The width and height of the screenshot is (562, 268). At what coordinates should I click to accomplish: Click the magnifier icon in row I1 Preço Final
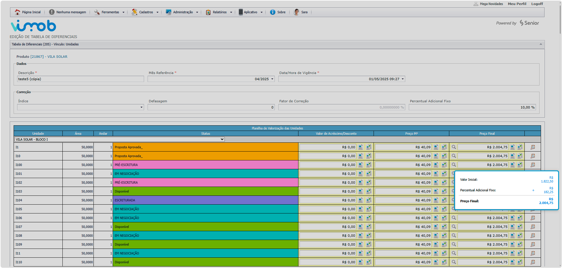pyautogui.click(x=454, y=147)
